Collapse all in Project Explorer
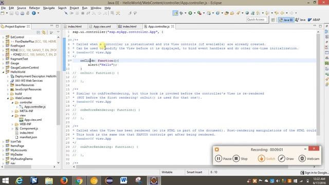Image resolution: width=329 pixels, height=185 pixels. (x=39, y=32)
